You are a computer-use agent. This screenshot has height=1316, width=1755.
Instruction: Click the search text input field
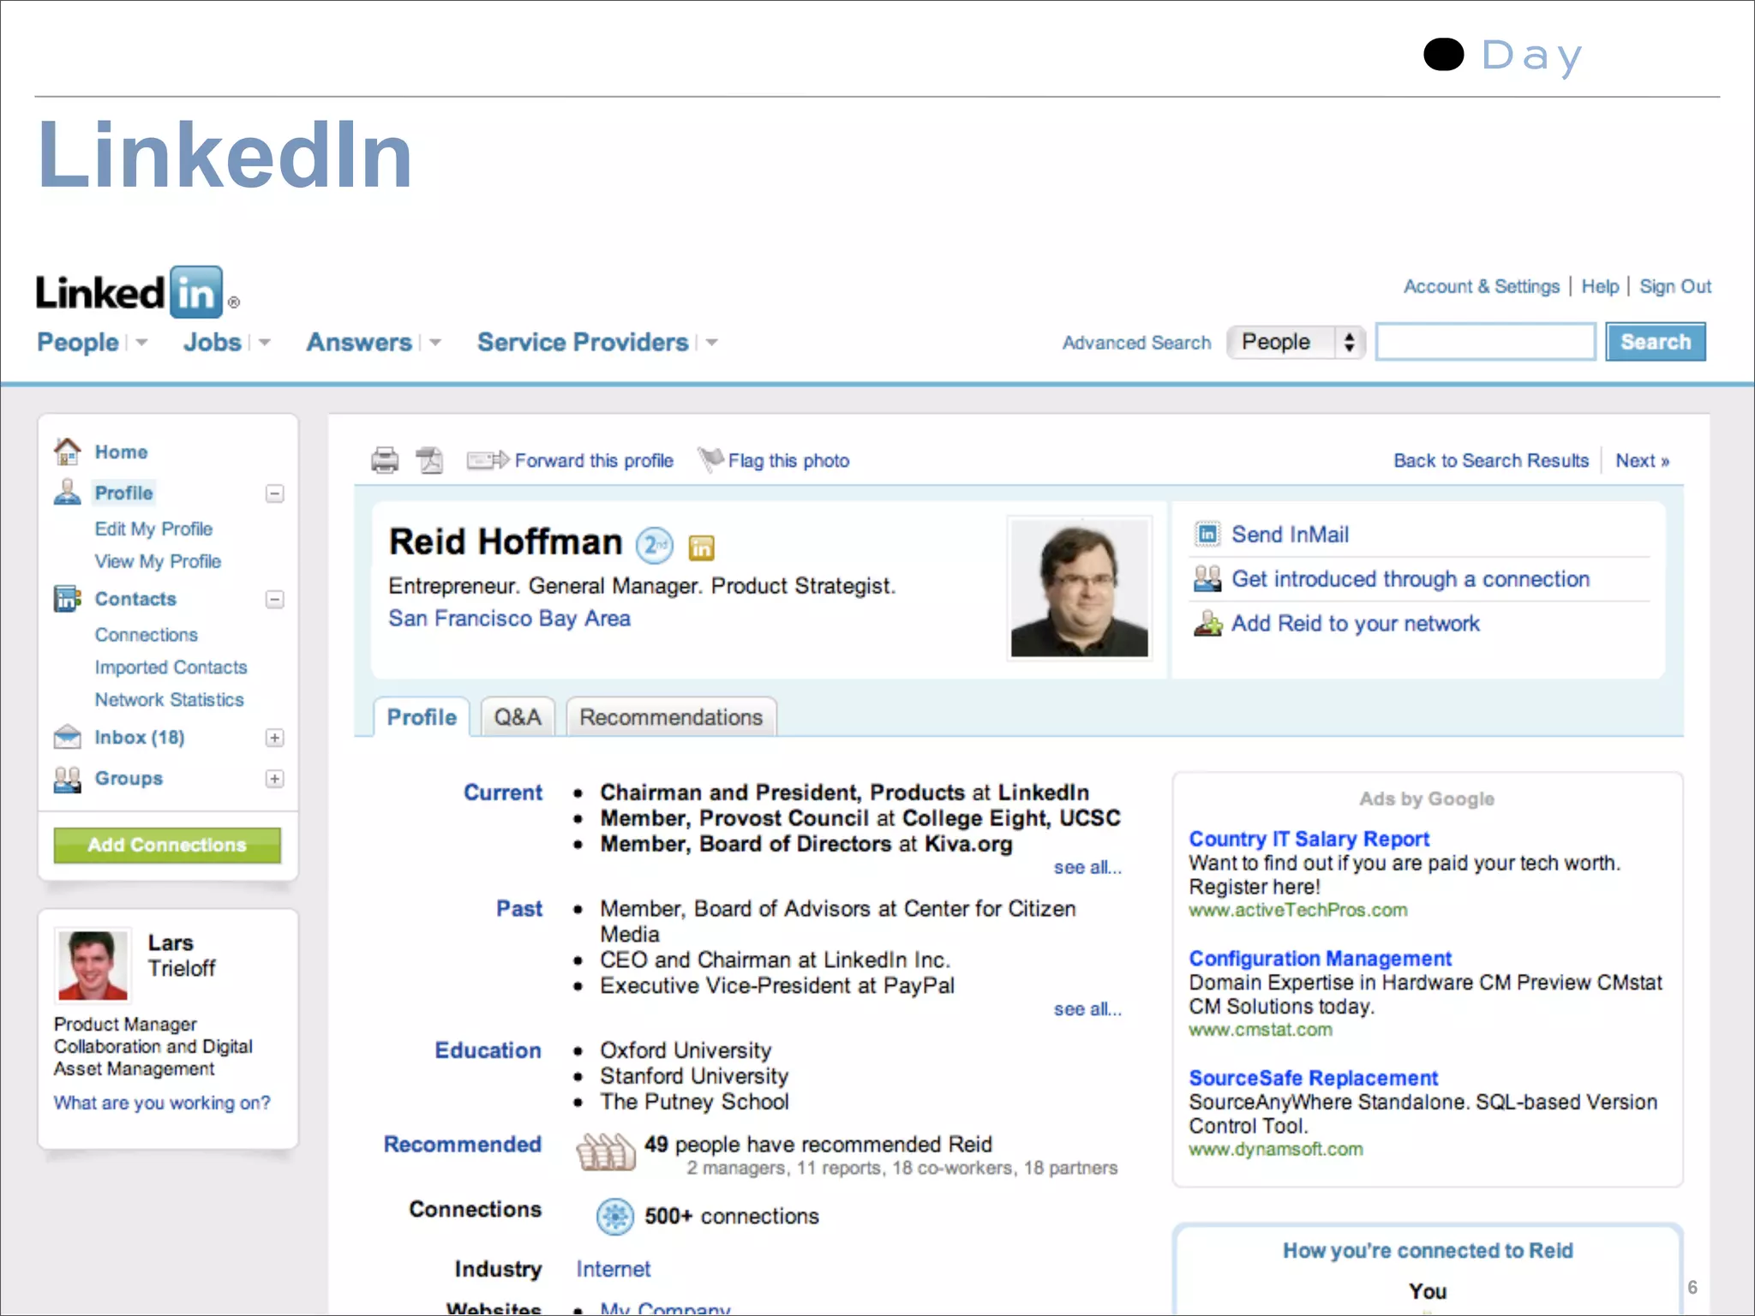coord(1486,342)
